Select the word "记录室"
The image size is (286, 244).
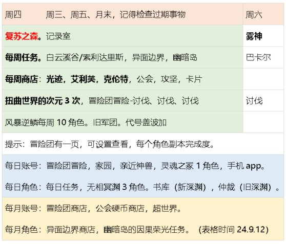coord(58,36)
